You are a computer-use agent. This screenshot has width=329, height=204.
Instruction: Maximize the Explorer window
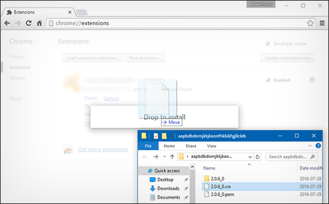297,136
